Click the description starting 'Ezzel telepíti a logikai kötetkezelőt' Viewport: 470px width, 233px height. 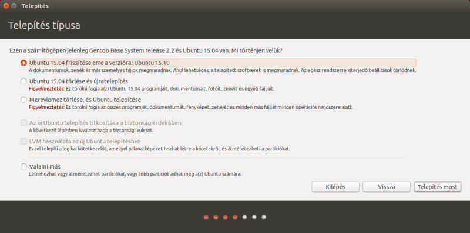[159, 149]
